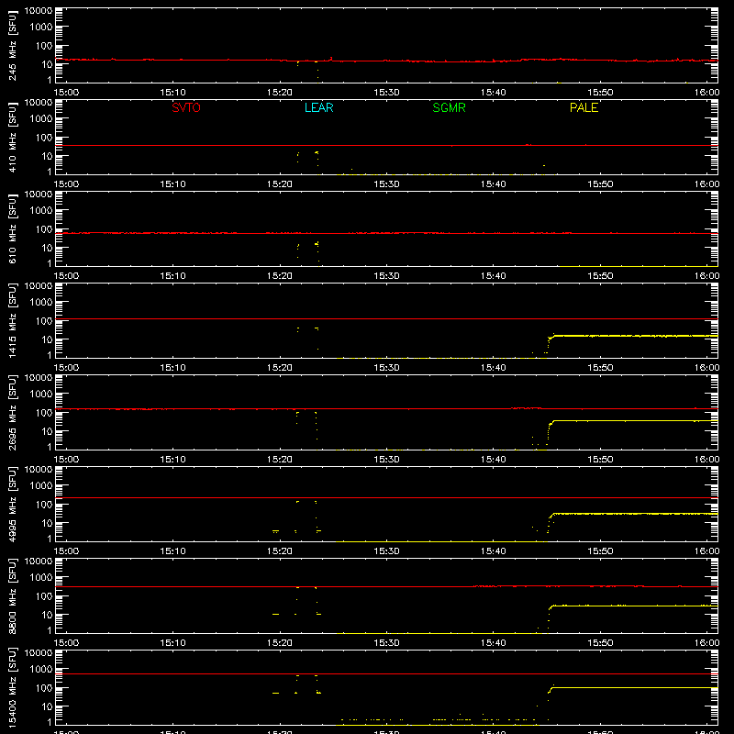Image resolution: width=734 pixels, height=734 pixels.
Task: Click the 15:40 time label below 410 MHz panel
Action: 493,184
